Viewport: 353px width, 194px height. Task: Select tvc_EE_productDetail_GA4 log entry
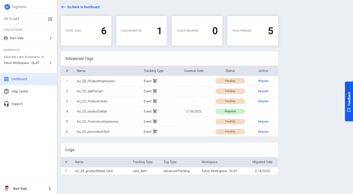(x=94, y=171)
